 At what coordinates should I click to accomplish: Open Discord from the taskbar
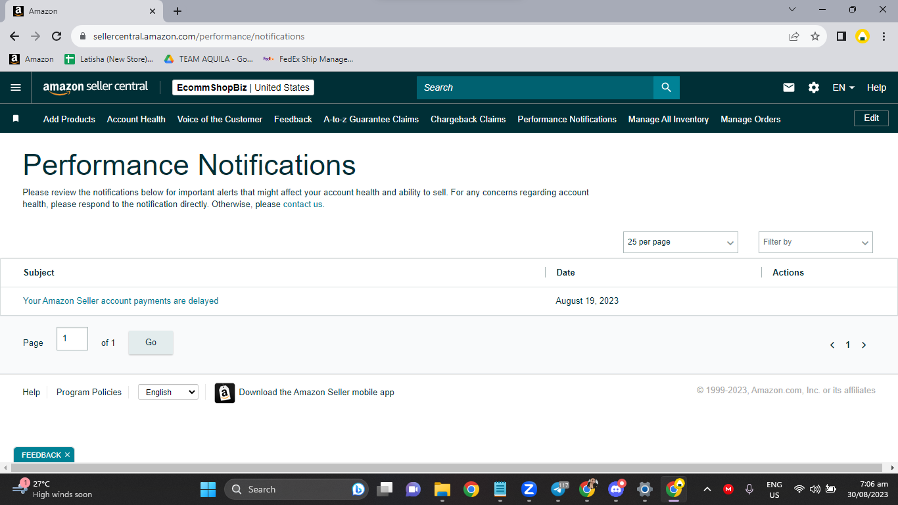[x=616, y=489]
